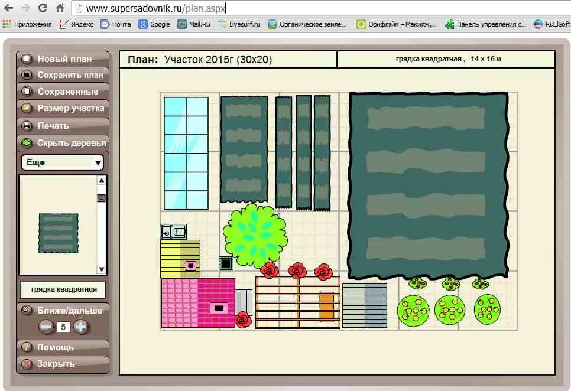Select the gray striped shed on plan
The image size is (571, 391).
click(365, 305)
